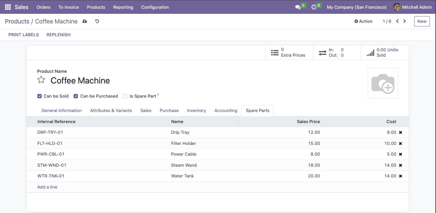
Task: Sort by the Sales Price column header
Action: (x=280, y=122)
